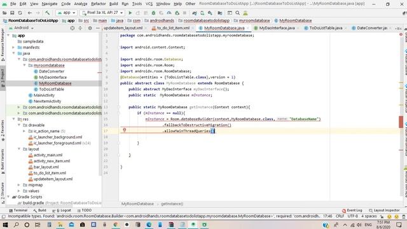Open the Refactor menu
This screenshot has width=407, height=229.
pyautogui.click(x=99, y=4)
